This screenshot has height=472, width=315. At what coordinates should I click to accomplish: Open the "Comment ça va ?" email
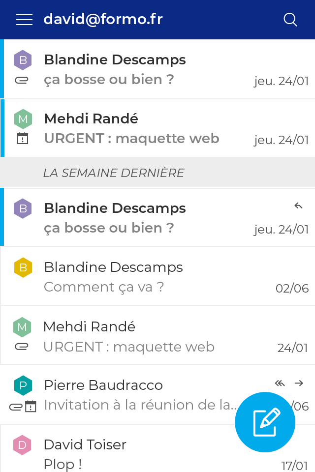[148, 277]
